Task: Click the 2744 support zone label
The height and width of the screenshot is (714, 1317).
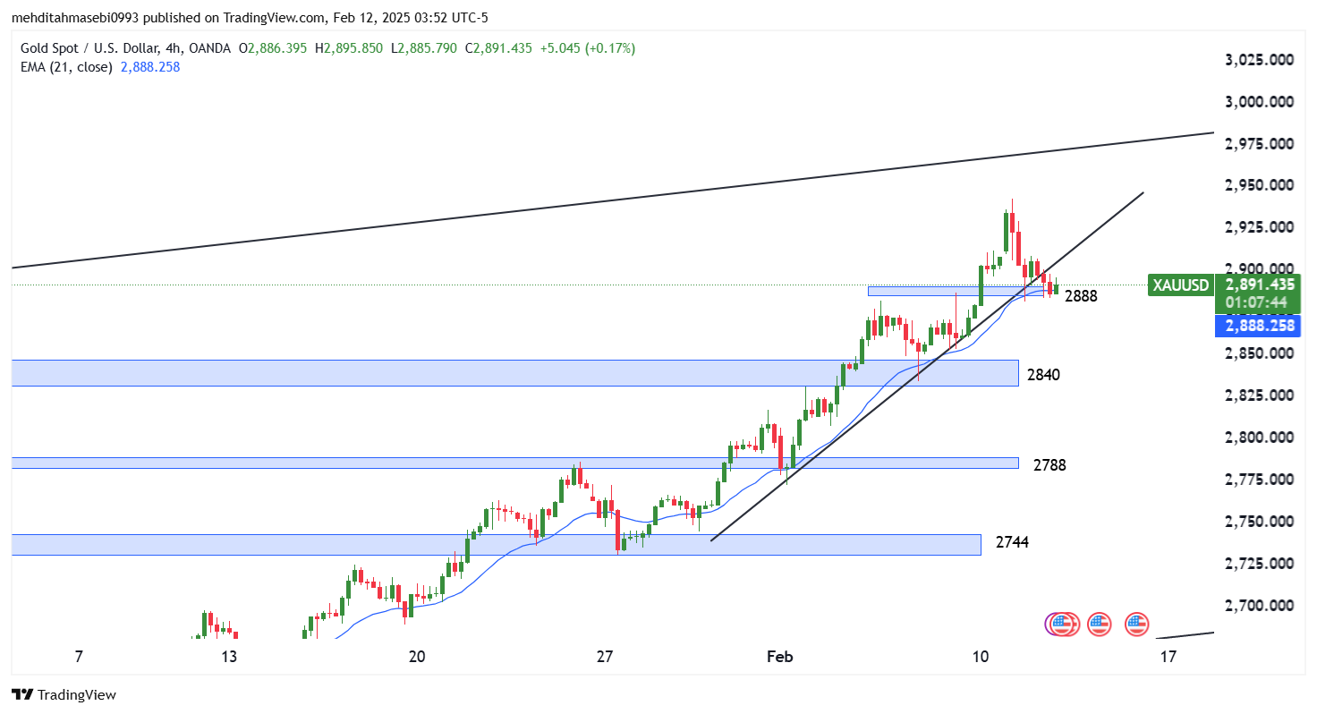Action: (x=1012, y=542)
